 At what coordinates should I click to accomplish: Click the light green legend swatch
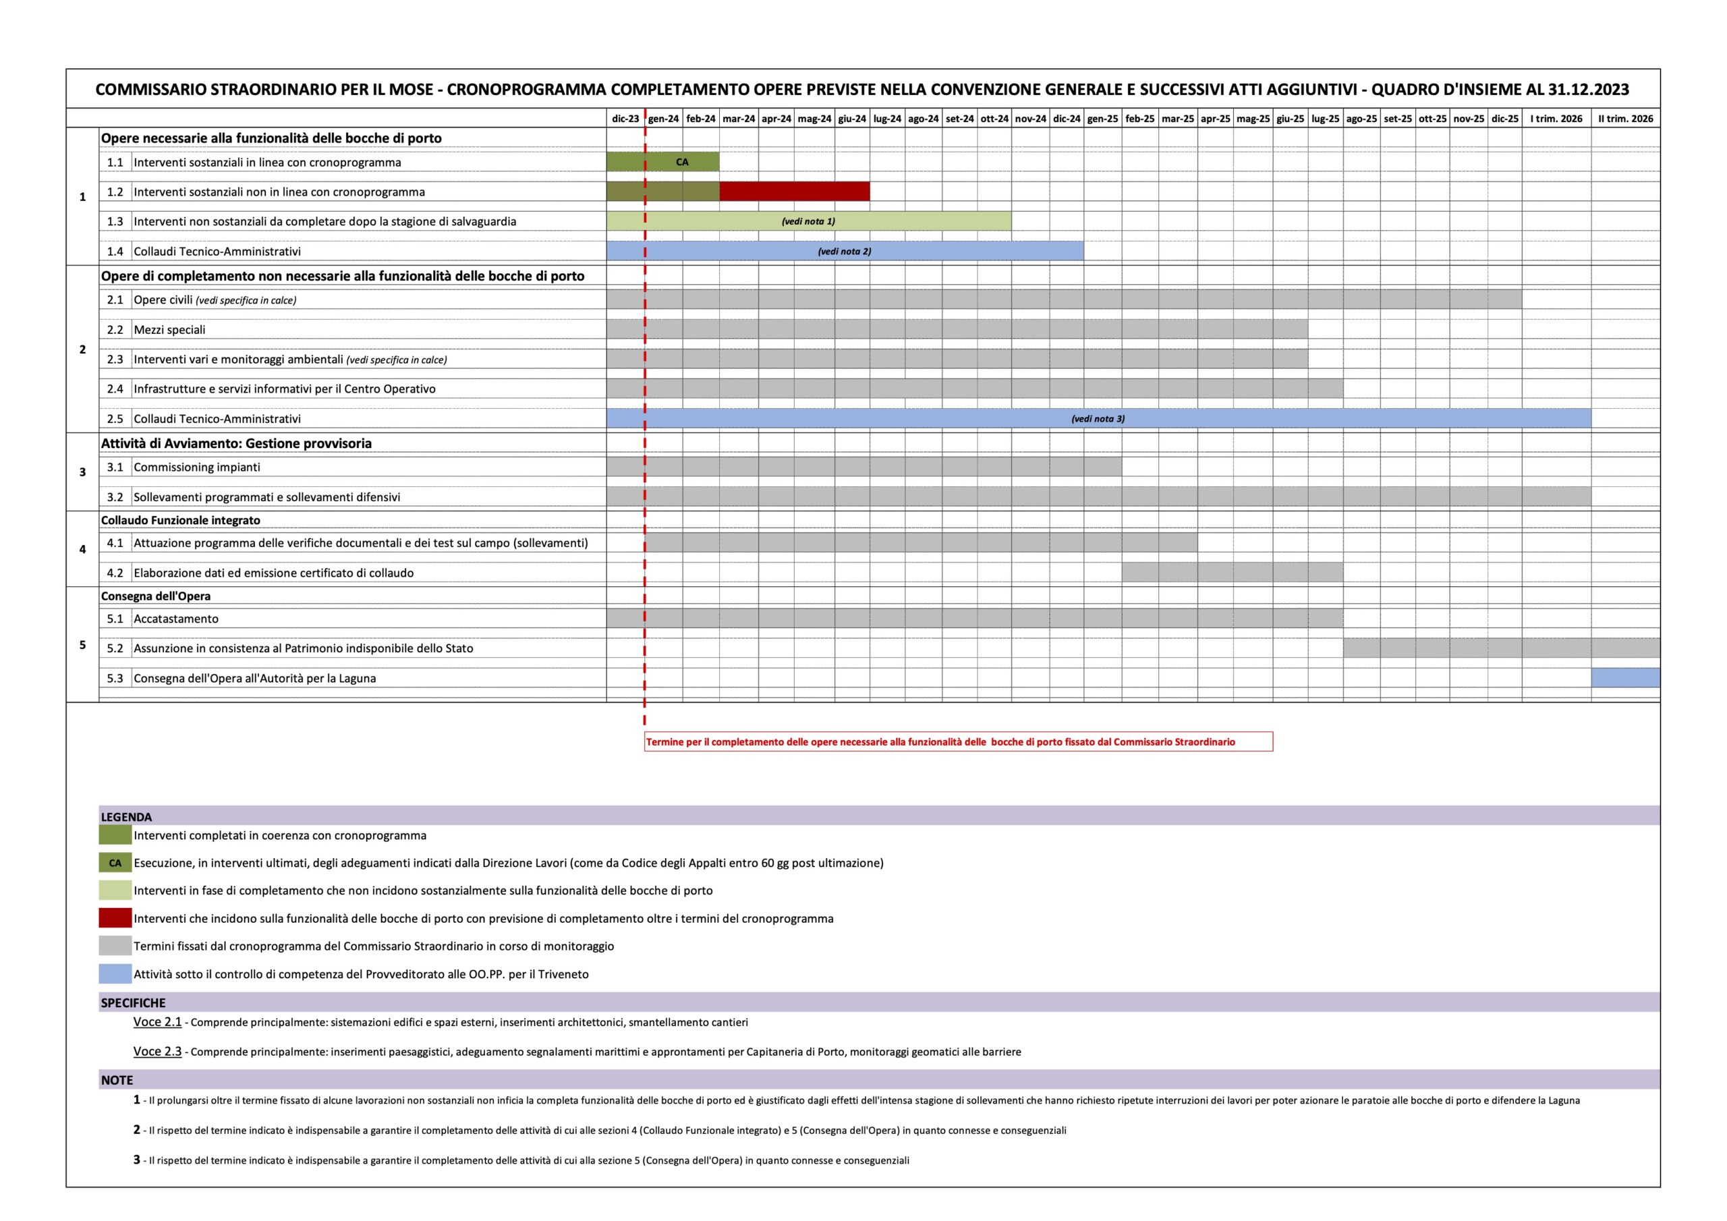pos(115,890)
